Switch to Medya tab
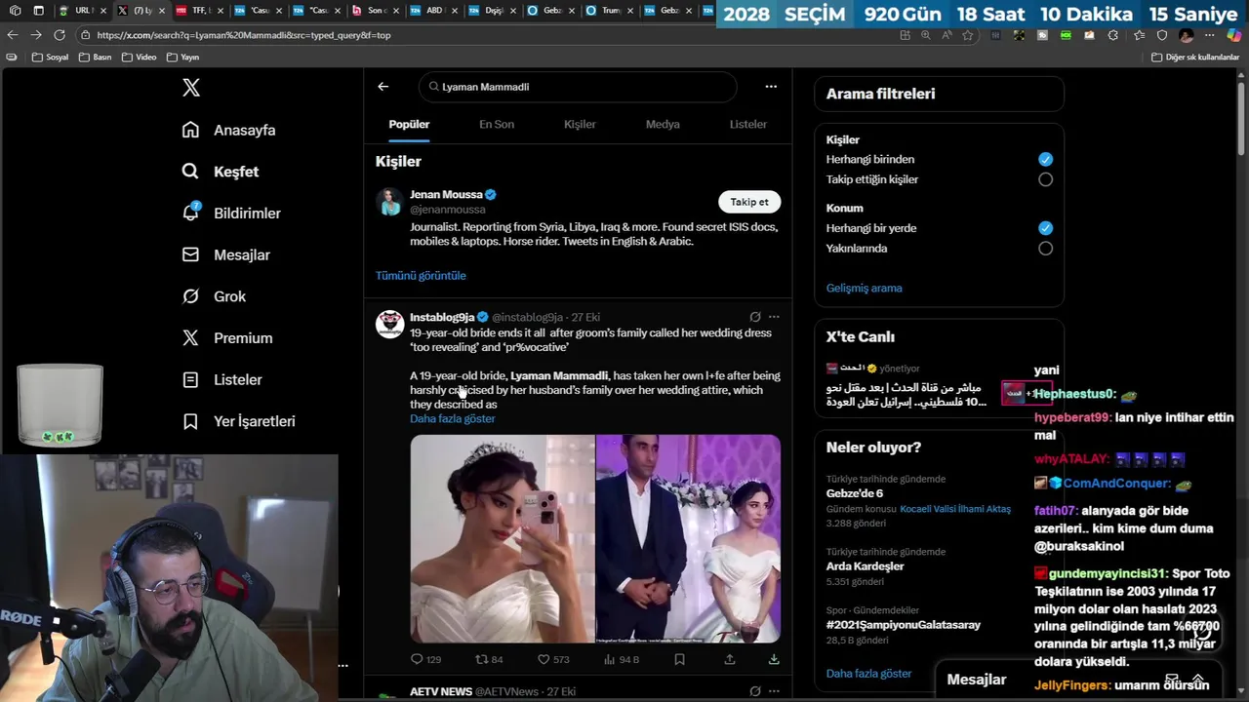The image size is (1249, 702). coord(663,124)
